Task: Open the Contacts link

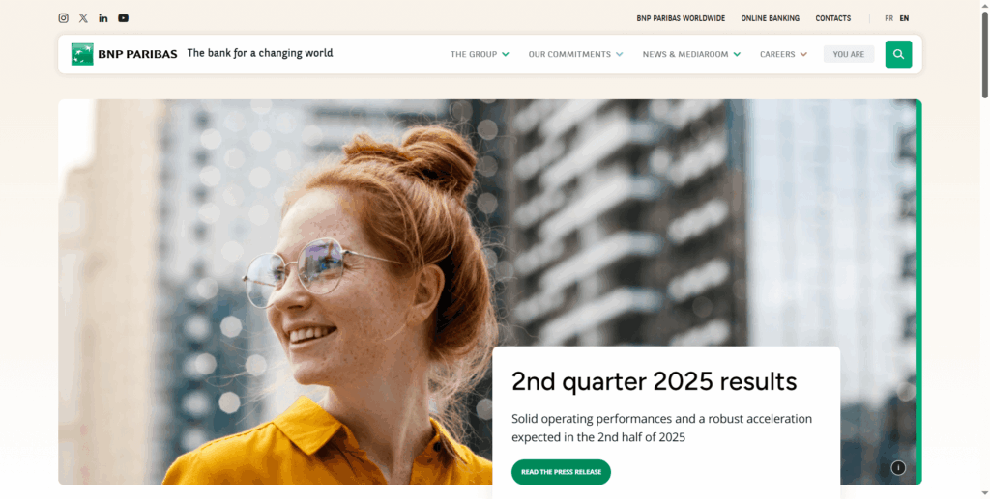Action: [x=832, y=19]
